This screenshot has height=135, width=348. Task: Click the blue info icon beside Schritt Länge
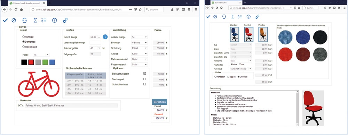[x=105, y=37]
